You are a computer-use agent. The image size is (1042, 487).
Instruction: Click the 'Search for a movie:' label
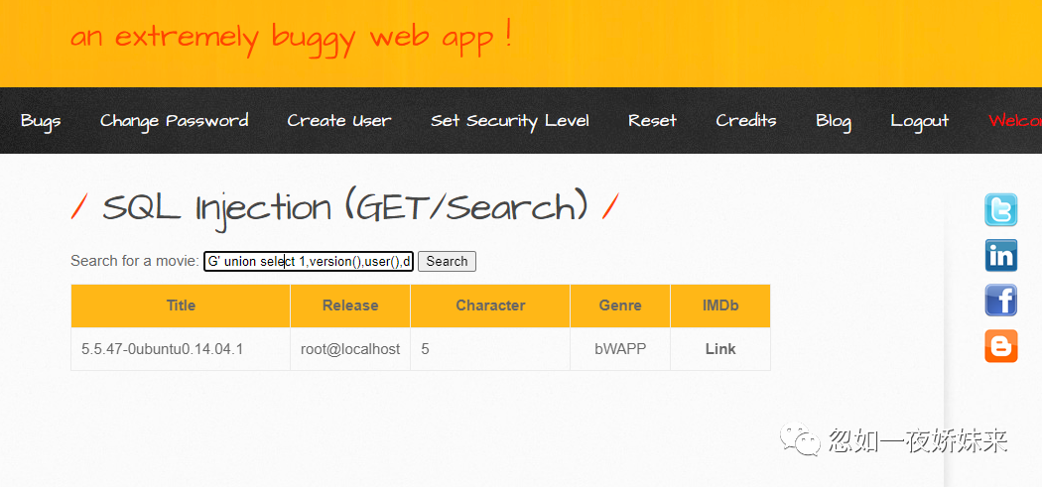(x=135, y=261)
